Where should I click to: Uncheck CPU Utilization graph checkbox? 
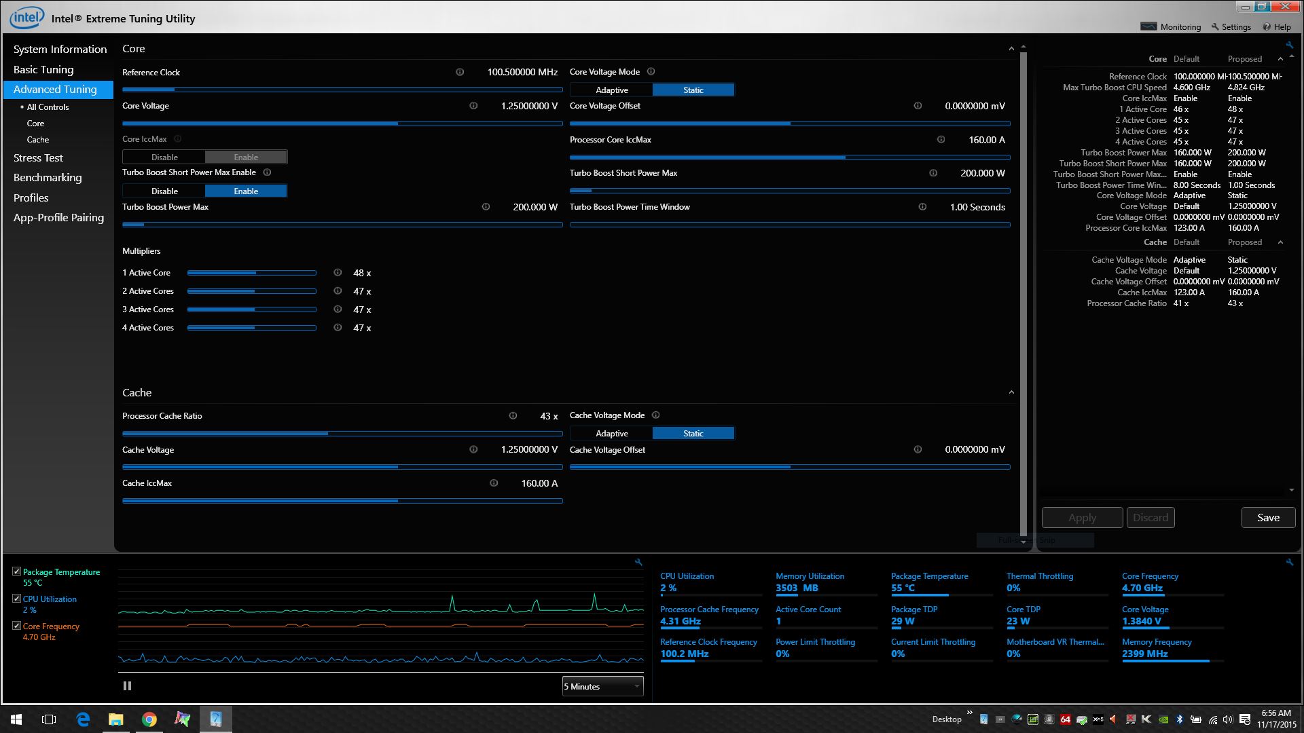point(16,599)
